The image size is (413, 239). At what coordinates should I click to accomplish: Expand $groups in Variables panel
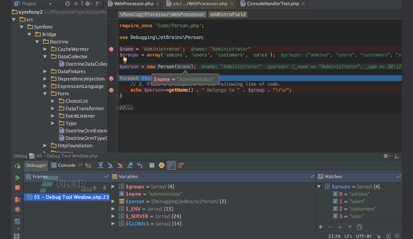pyautogui.click(x=113, y=187)
